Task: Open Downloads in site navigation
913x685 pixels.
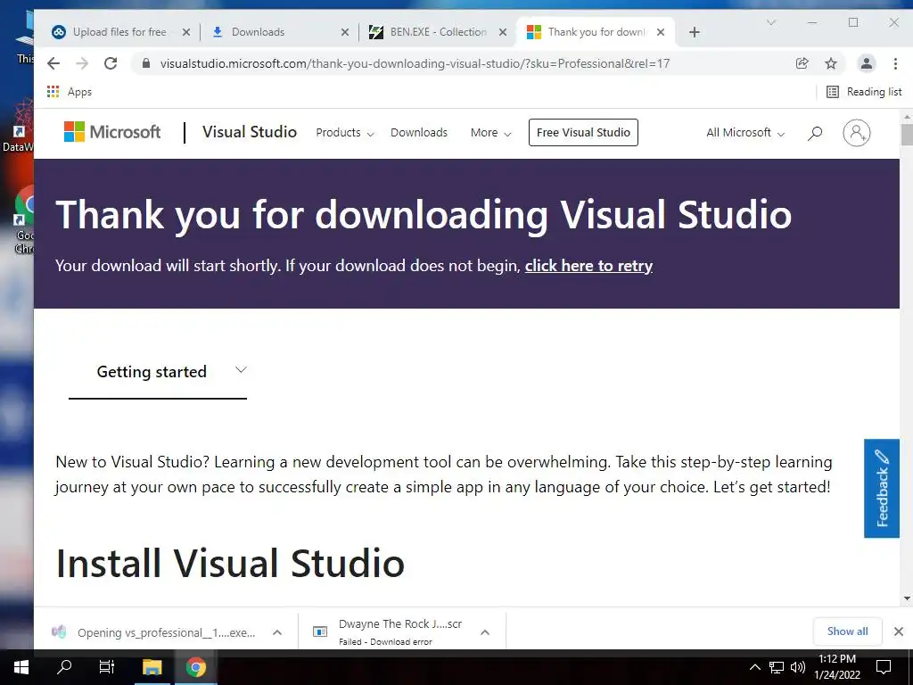Action: 419,133
